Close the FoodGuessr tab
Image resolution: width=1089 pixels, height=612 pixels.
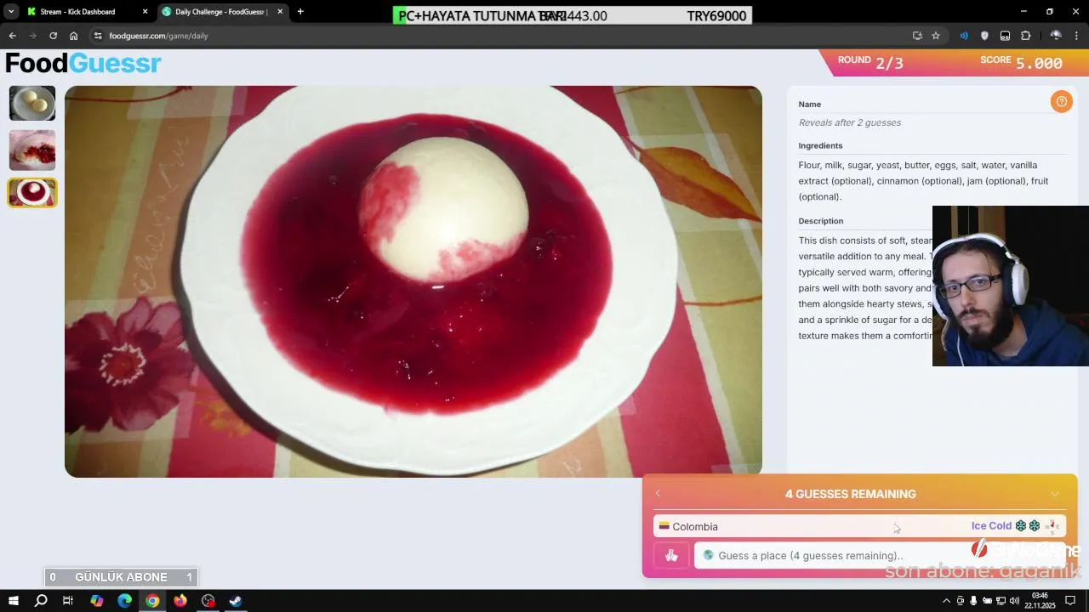pos(280,12)
